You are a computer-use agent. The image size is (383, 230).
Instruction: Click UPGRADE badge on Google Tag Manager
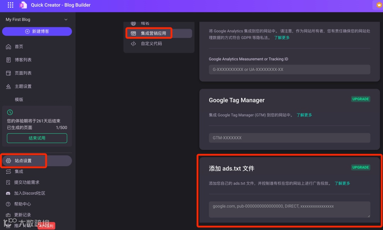click(x=361, y=99)
